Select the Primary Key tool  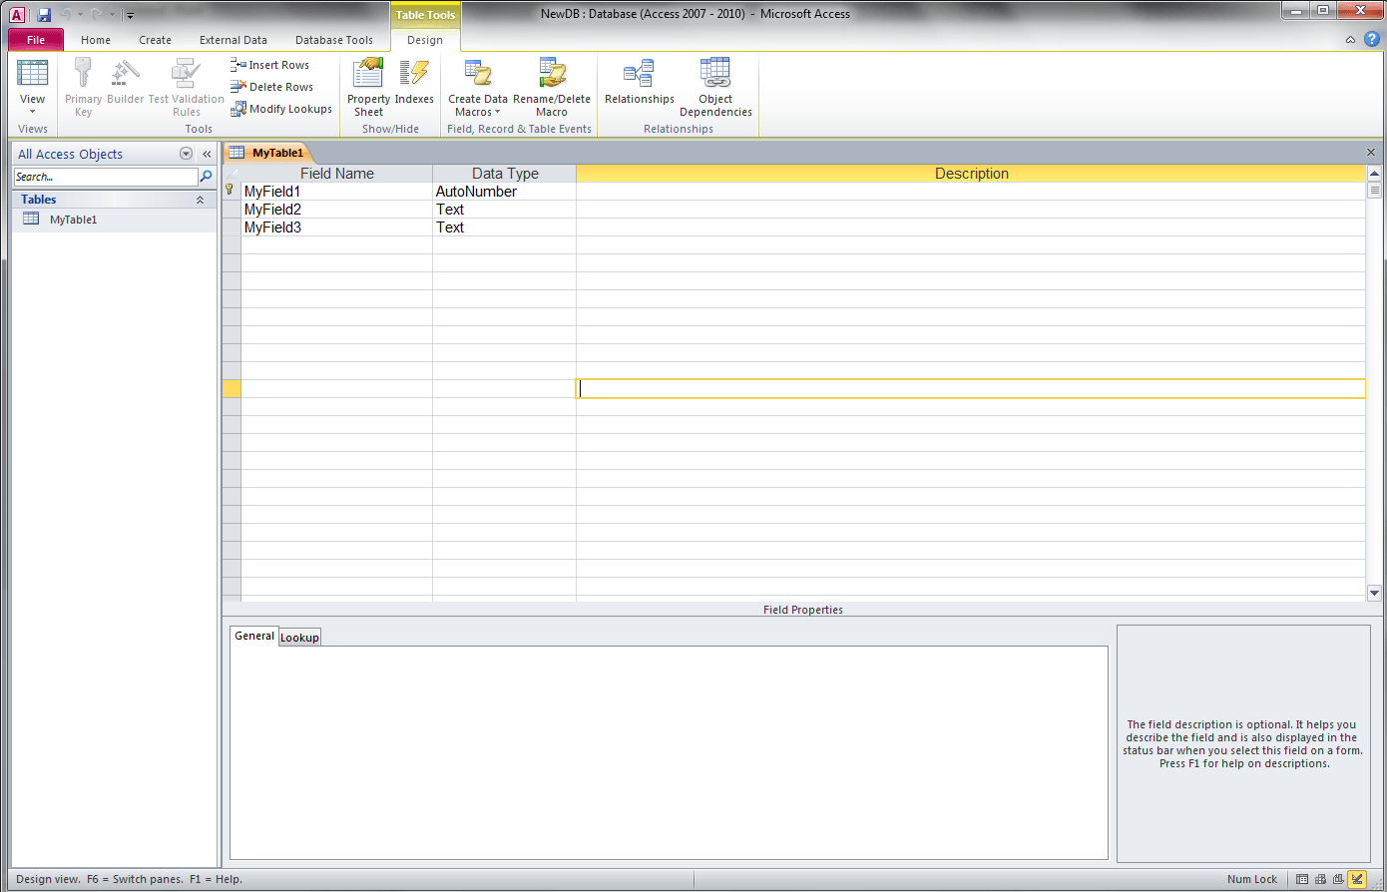[x=83, y=85]
